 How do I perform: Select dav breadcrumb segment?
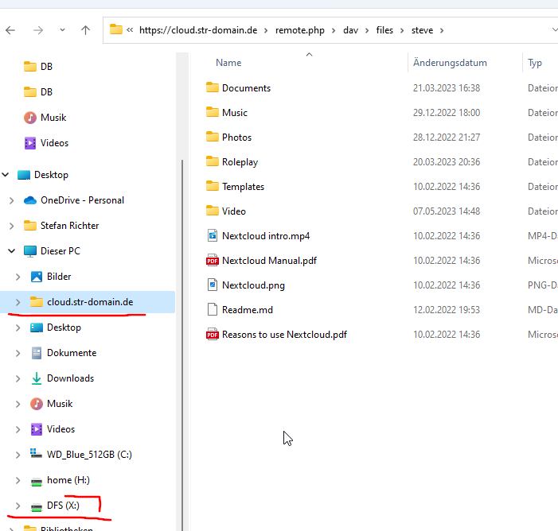pos(350,30)
